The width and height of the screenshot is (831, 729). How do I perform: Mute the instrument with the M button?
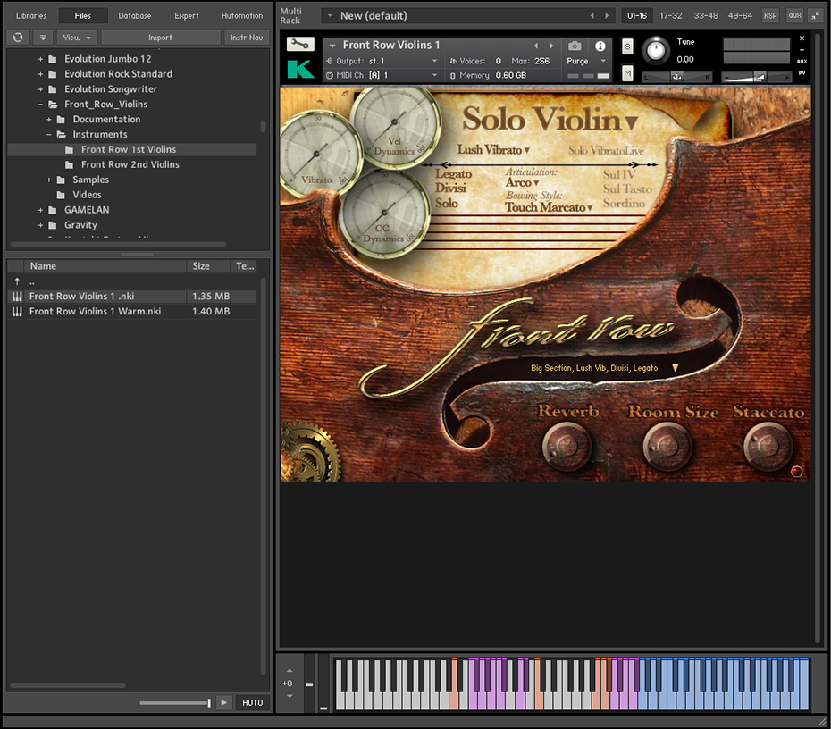[627, 73]
